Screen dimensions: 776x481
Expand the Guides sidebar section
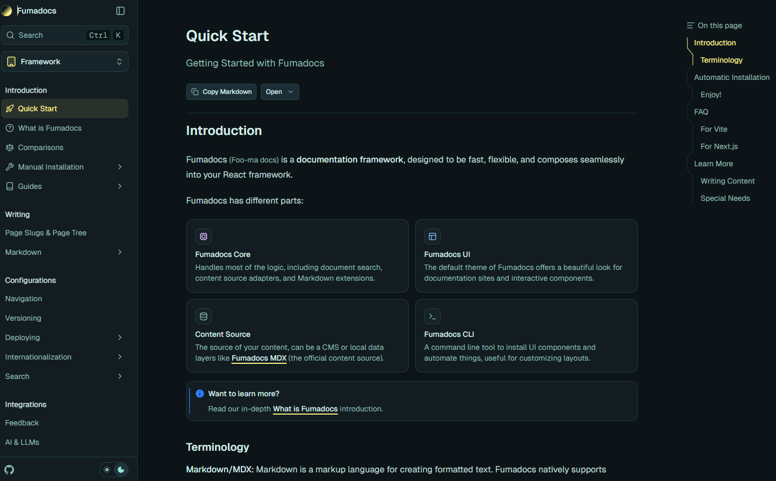pyautogui.click(x=119, y=186)
